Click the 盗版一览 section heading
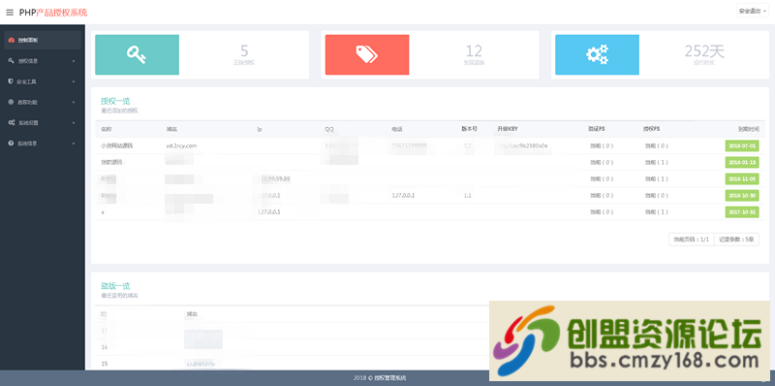The width and height of the screenshot is (775, 386). (115, 285)
